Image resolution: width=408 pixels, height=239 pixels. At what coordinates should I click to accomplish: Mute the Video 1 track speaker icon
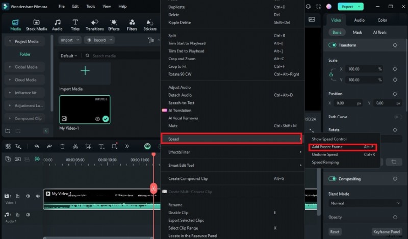point(28,196)
